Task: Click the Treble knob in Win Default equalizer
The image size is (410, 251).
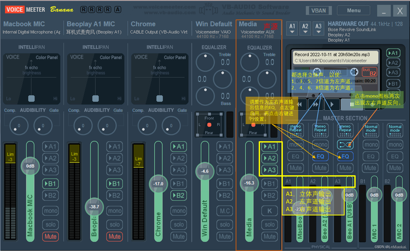Action: (205, 62)
